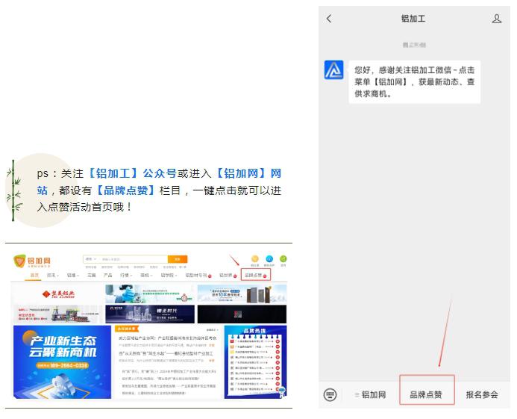
Task: Click the orange search button
Action: click(178, 259)
